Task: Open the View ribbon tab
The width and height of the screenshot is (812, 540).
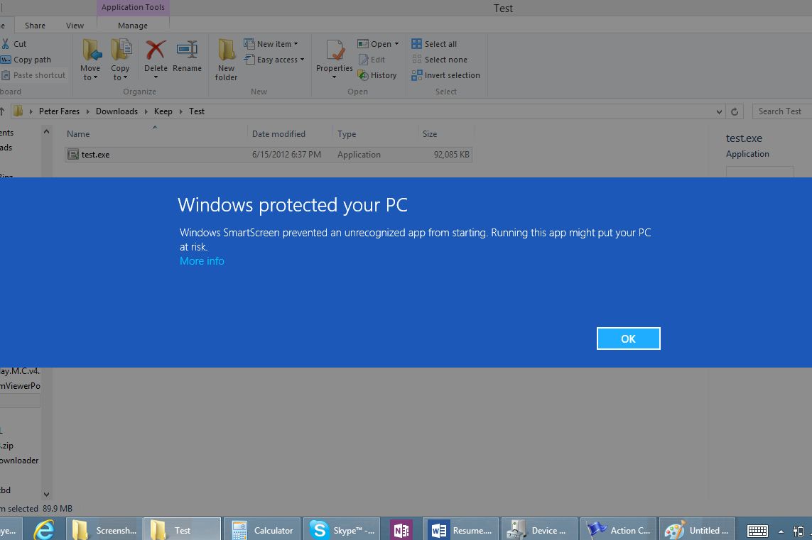Action: [75, 26]
